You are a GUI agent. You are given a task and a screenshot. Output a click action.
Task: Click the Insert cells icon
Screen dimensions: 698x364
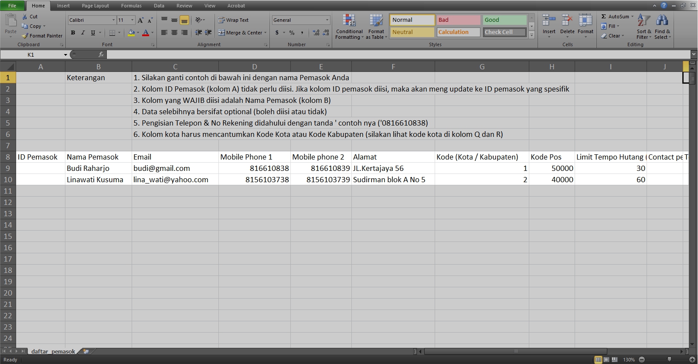548,20
